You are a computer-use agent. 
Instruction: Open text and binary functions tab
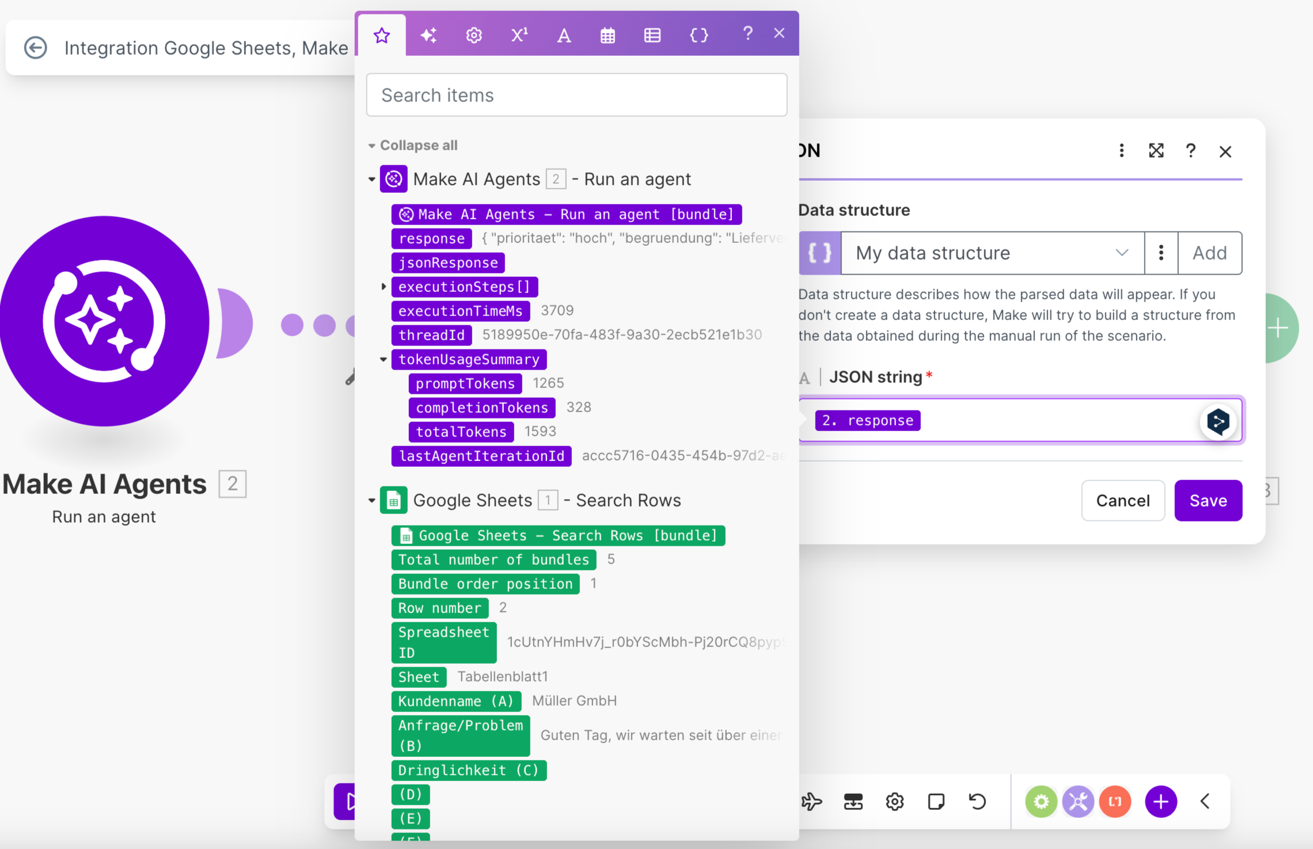pos(564,35)
